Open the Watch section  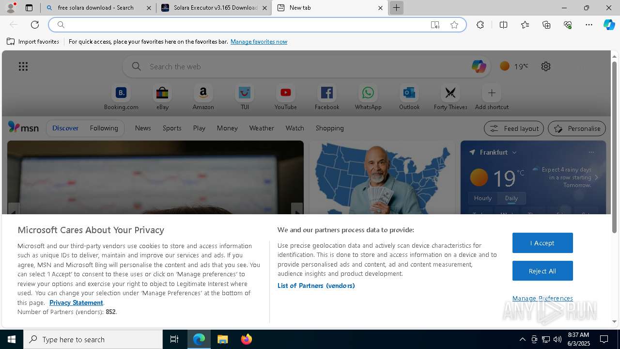[295, 128]
